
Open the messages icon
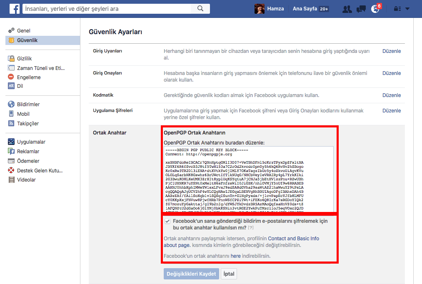point(361,9)
